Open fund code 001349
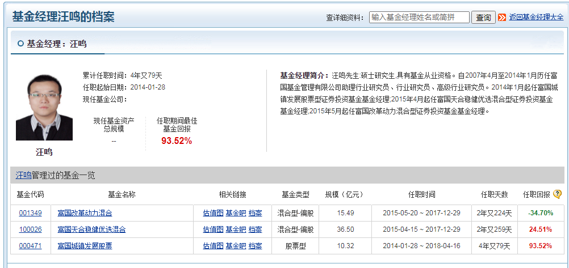Viewport: 569px width, 268px height. (30, 213)
